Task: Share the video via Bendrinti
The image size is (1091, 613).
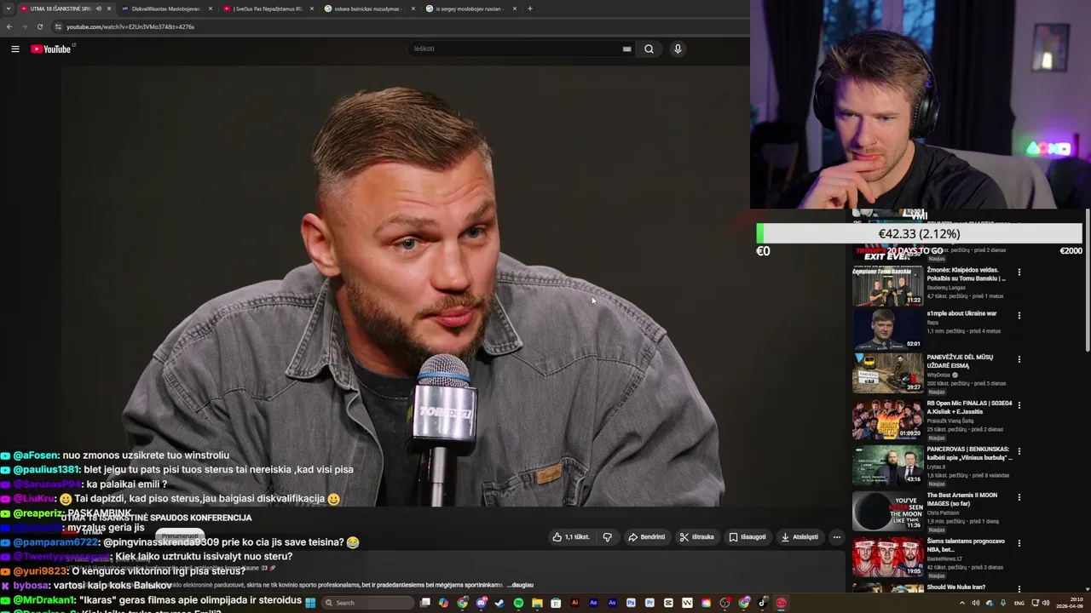Action: tap(646, 537)
